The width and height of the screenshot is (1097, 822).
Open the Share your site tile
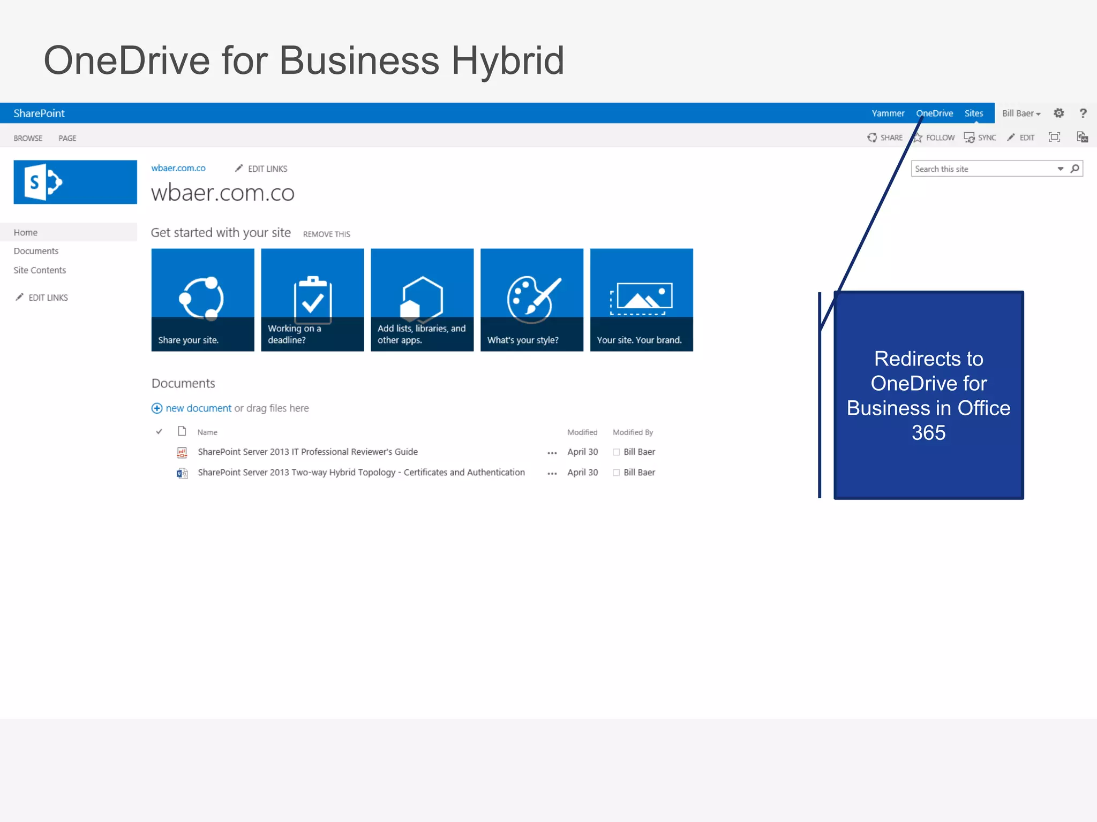(x=202, y=300)
